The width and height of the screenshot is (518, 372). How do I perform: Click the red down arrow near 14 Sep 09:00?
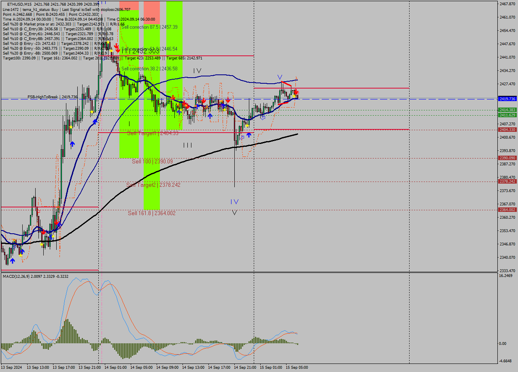(x=173, y=98)
